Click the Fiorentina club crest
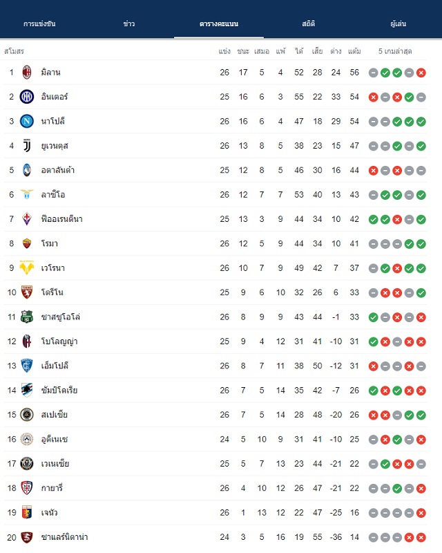 coord(27,219)
